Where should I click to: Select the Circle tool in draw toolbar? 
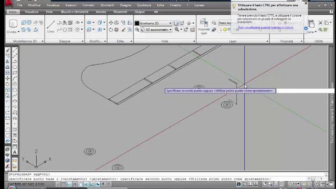click(x=15, y=84)
